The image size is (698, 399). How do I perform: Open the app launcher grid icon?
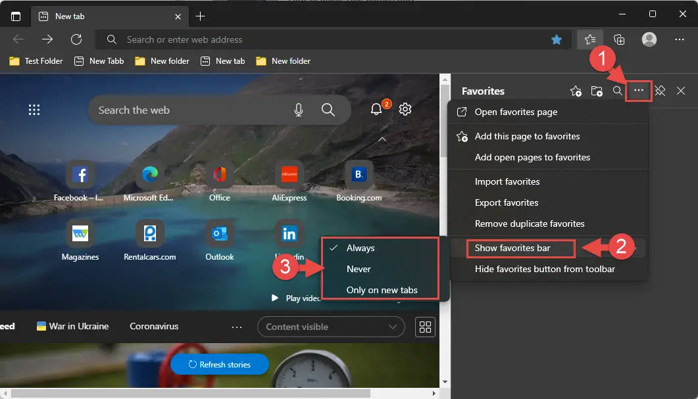34,110
